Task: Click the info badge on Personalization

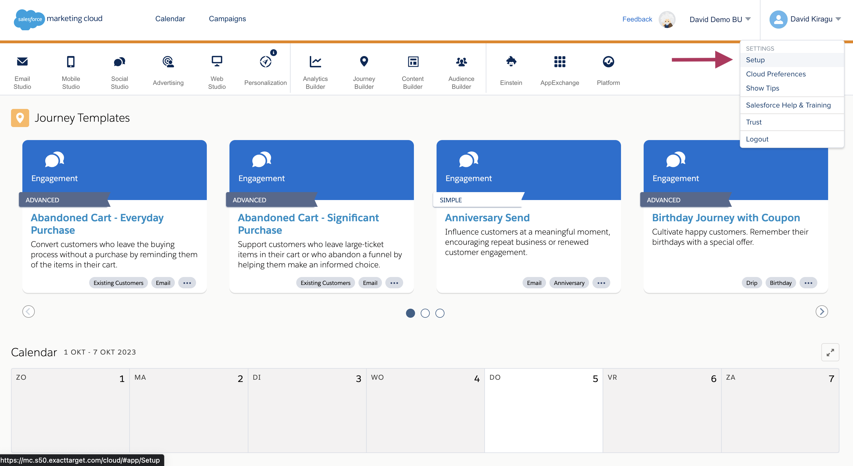Action: (x=274, y=52)
